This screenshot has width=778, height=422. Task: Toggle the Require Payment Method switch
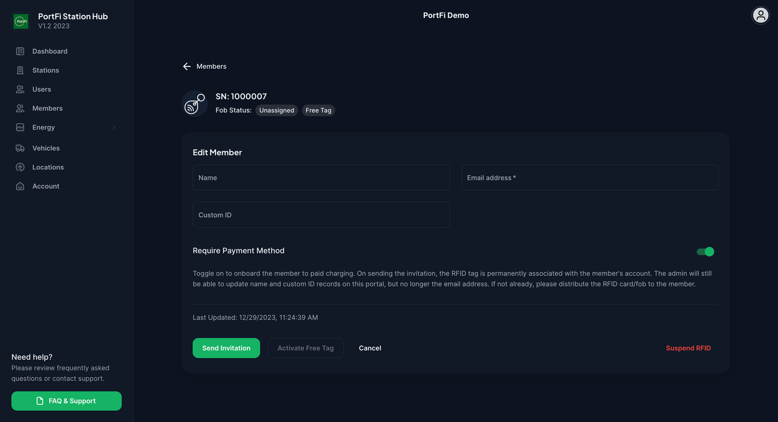[x=705, y=252]
